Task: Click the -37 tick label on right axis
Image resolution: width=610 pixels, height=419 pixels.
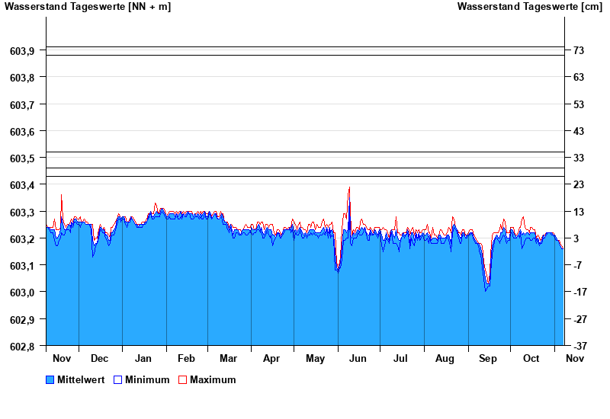Action: (578, 346)
